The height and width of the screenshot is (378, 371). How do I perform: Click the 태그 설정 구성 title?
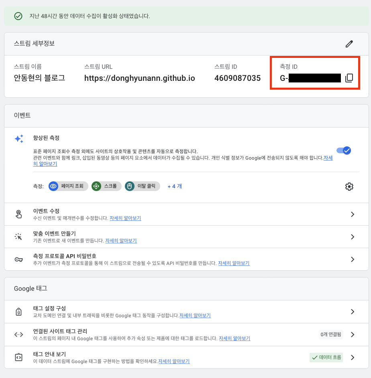(x=50, y=308)
